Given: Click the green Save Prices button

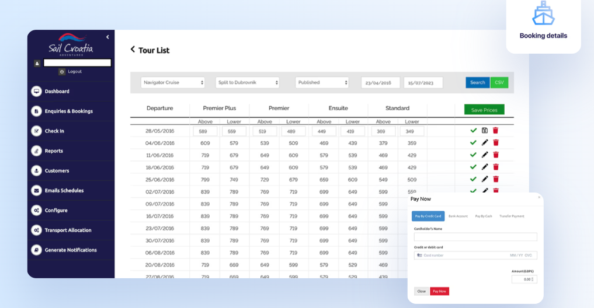Looking at the screenshot, I should coord(484,110).
